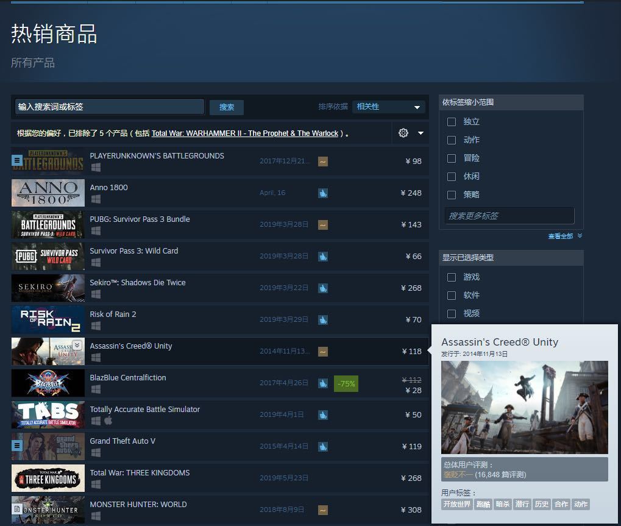
Task: Enable the 策略 tag filter checkbox
Action: coord(452,195)
